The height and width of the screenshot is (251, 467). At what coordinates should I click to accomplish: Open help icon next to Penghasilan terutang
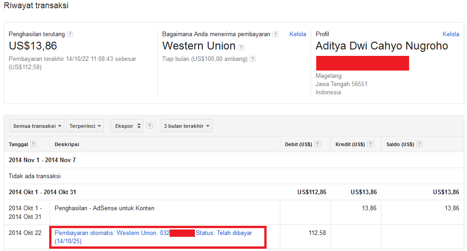click(x=70, y=34)
